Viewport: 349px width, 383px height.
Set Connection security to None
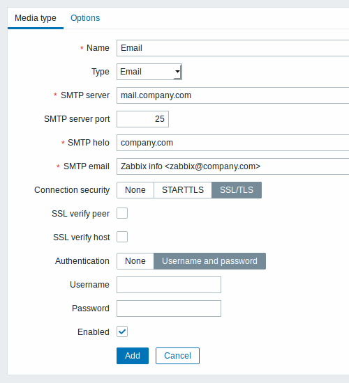[135, 190]
